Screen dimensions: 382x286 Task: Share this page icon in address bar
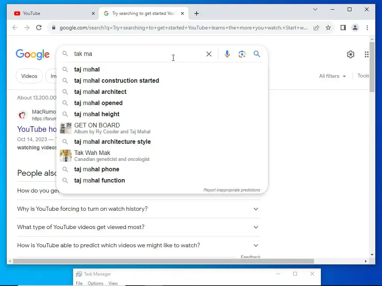point(316,28)
